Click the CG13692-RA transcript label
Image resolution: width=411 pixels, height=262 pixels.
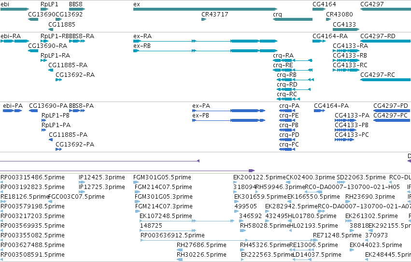75,75
